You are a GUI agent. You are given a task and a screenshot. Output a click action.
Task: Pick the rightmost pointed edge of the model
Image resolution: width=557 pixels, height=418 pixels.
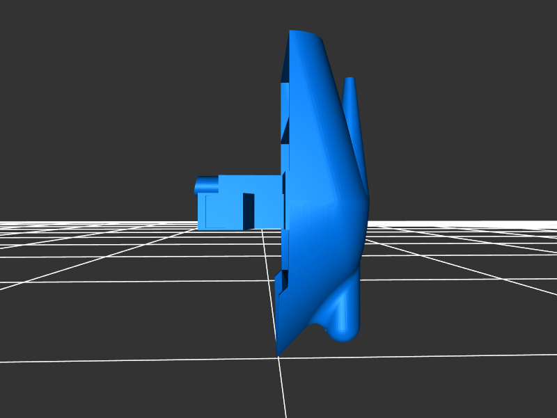pyautogui.click(x=367, y=200)
